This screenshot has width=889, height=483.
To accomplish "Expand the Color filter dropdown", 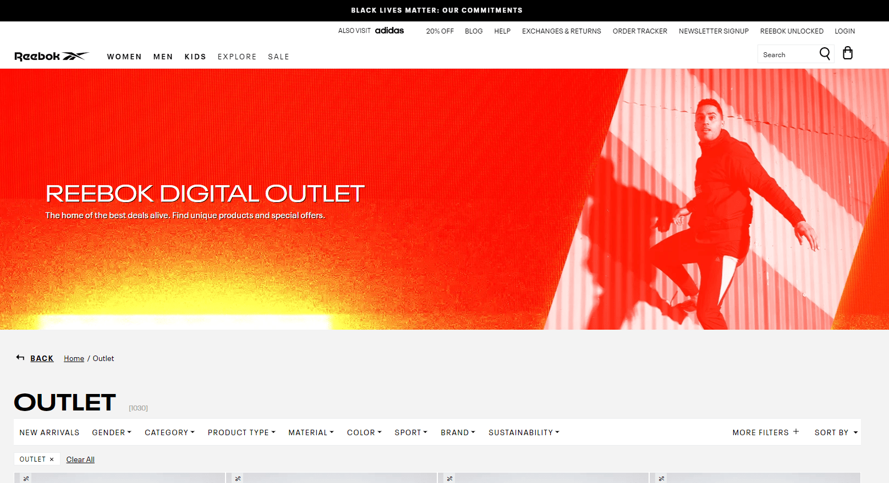I will coord(364,432).
